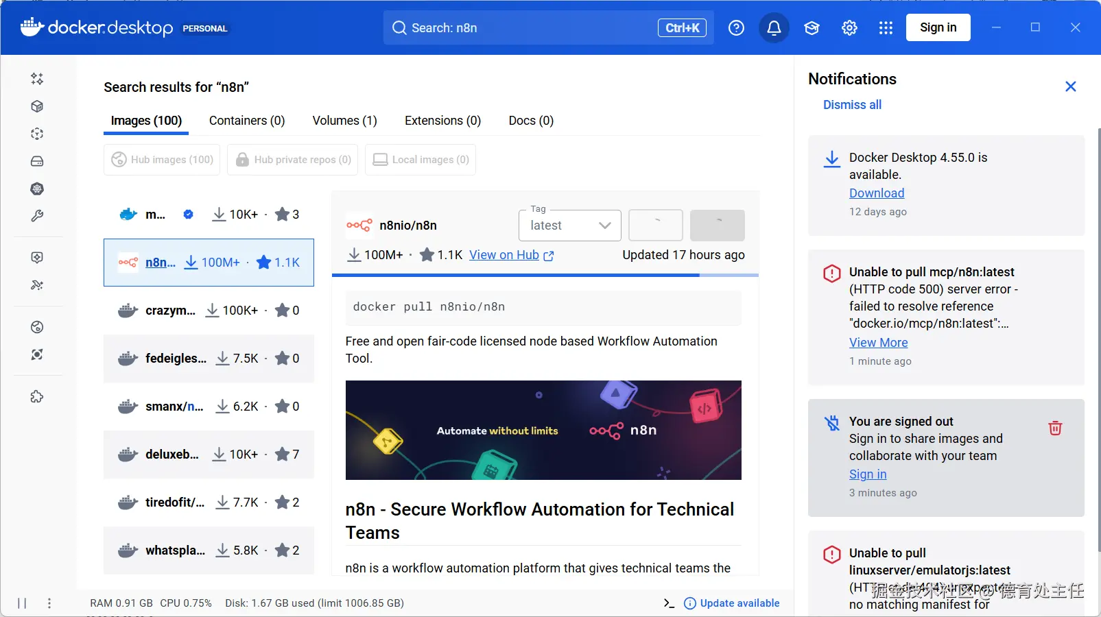The image size is (1101, 617).
Task: Open the Tag dropdown showing latest
Action: point(570,226)
